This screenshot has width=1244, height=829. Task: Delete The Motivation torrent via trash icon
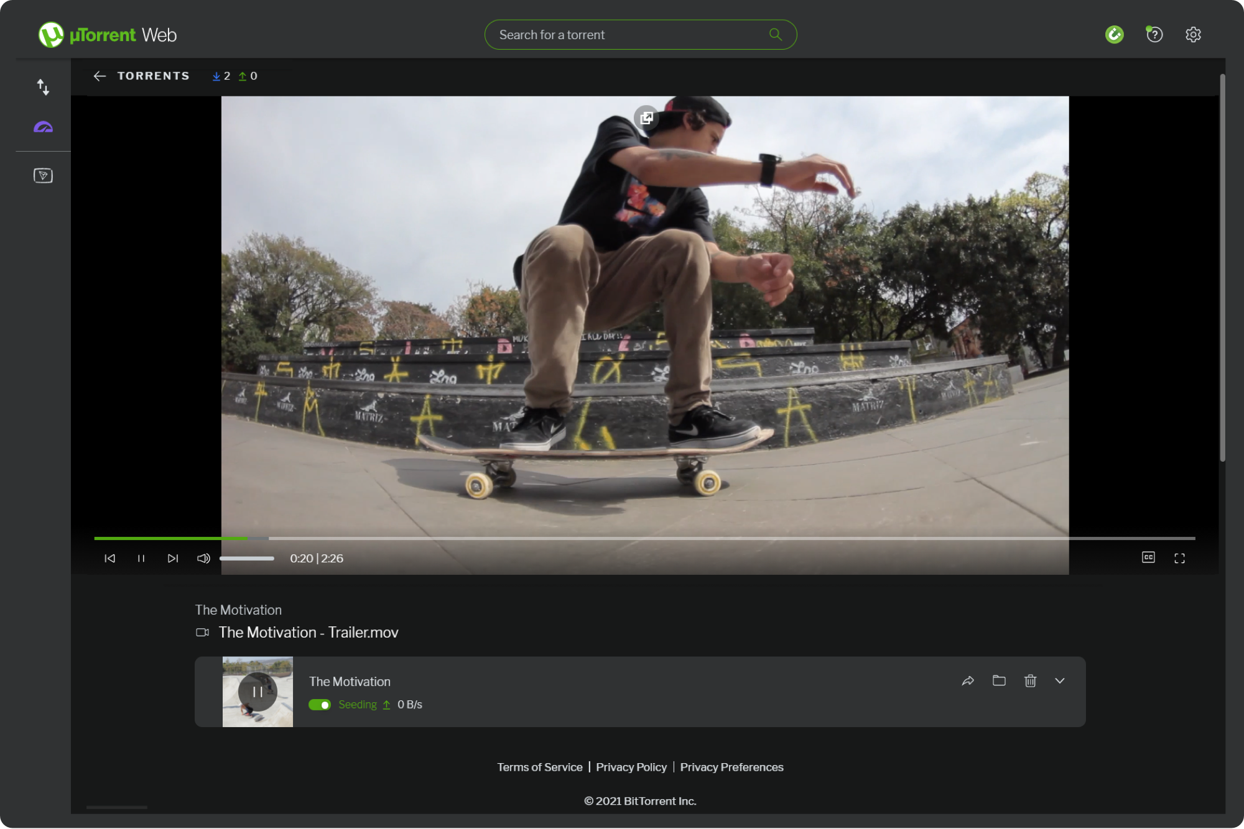pyautogui.click(x=1030, y=681)
